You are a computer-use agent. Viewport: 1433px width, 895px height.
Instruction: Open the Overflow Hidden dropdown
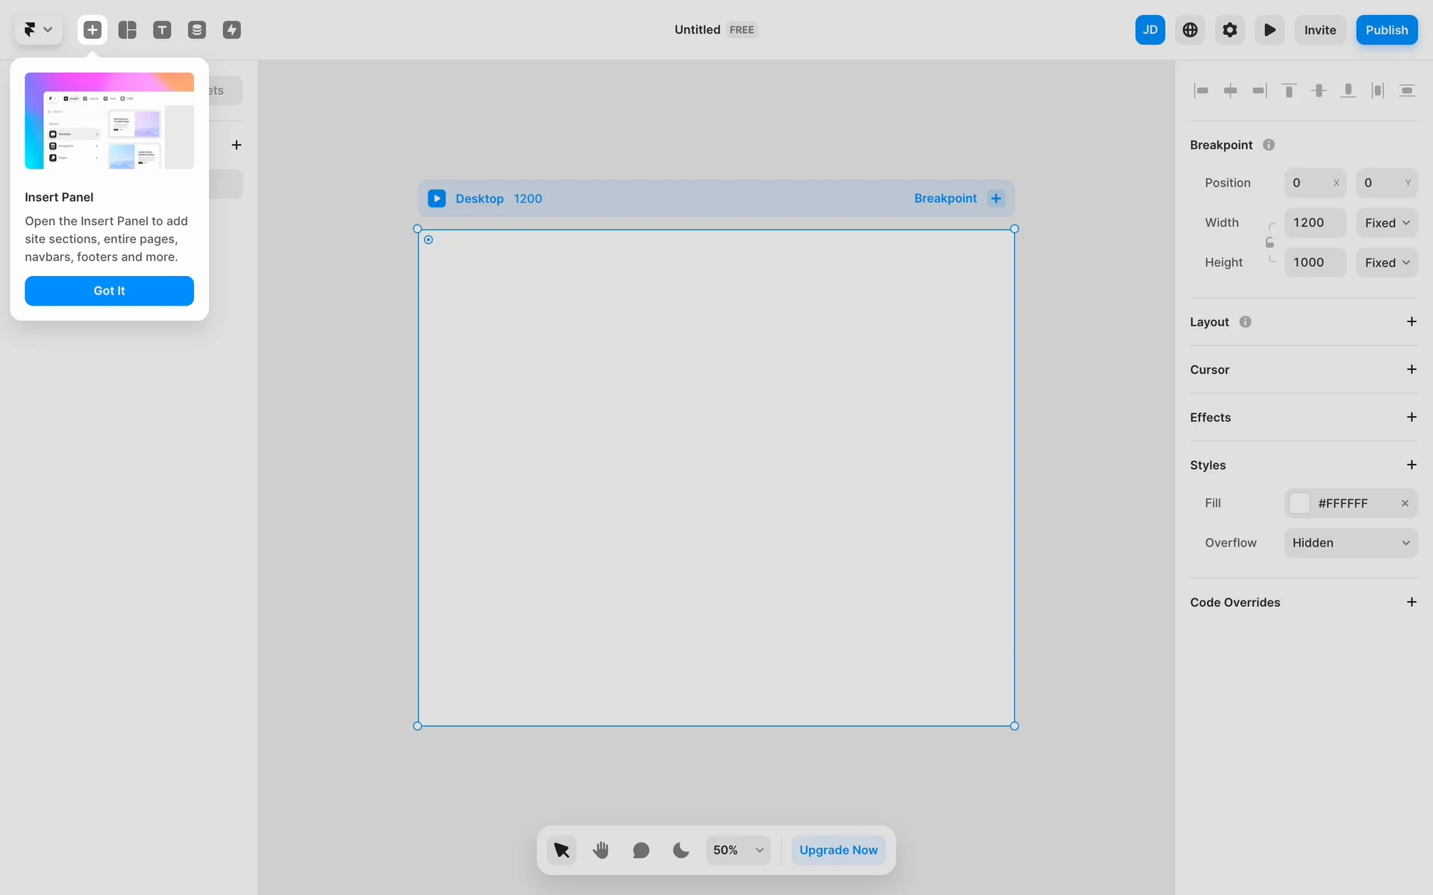pos(1350,543)
